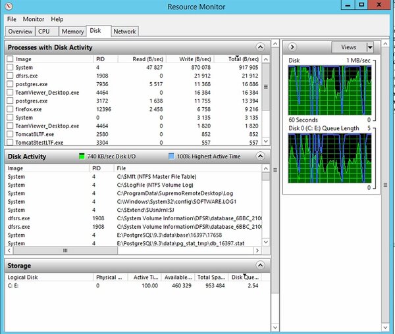Check the postgres.exe PID 3172 checkbox
The height and width of the screenshot is (334, 395).
pyautogui.click(x=10, y=101)
